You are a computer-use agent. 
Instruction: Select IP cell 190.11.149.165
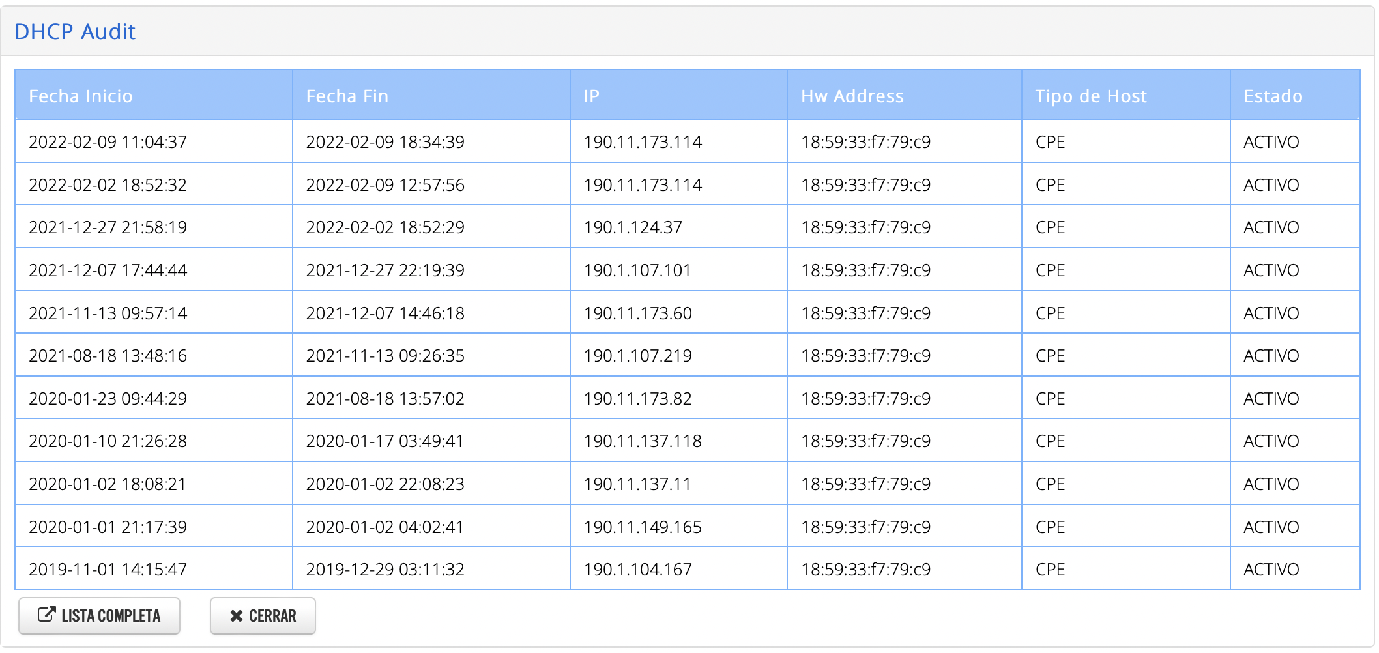(643, 527)
